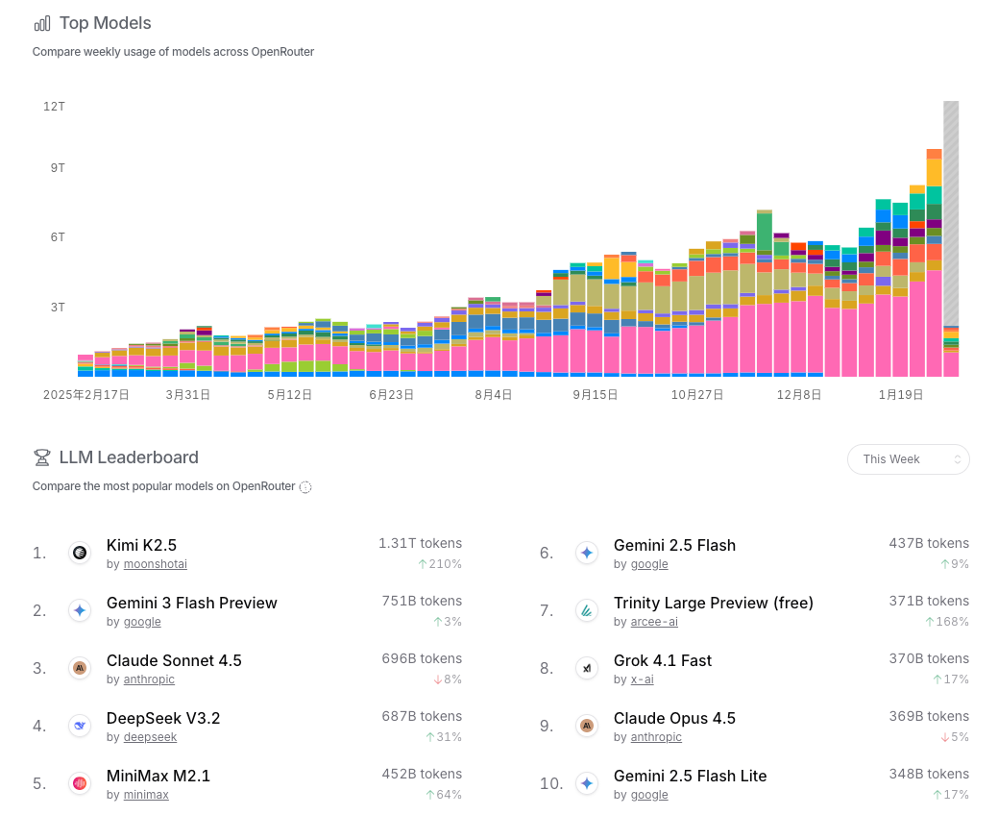The image size is (998, 815).
Task: Click the Claude Sonnet 4.5 Anthropic icon
Action: 80,668
